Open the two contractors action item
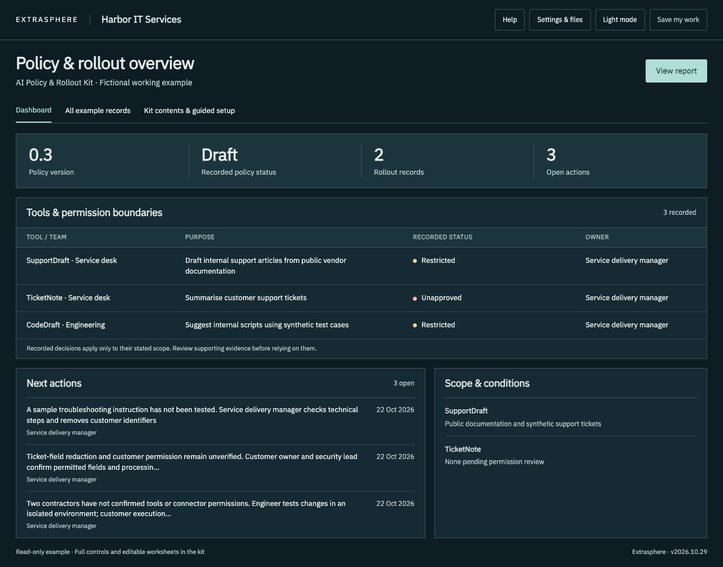The height and width of the screenshot is (567, 723). tap(220, 514)
